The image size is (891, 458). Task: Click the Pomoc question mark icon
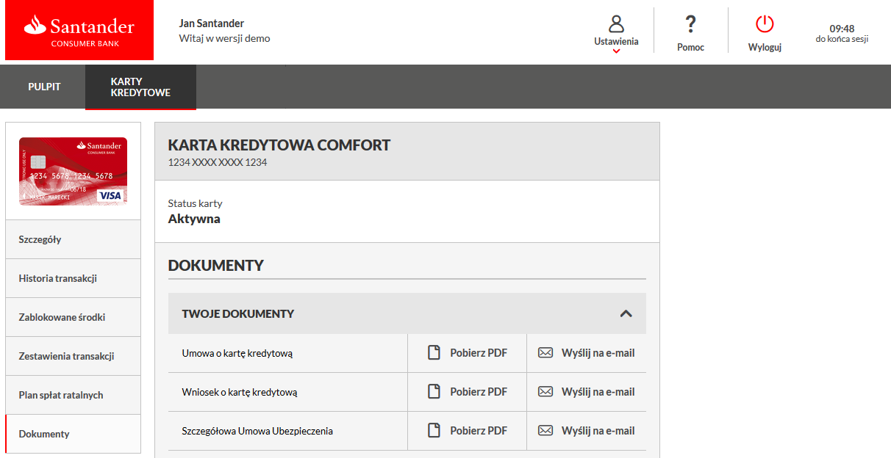tap(690, 24)
